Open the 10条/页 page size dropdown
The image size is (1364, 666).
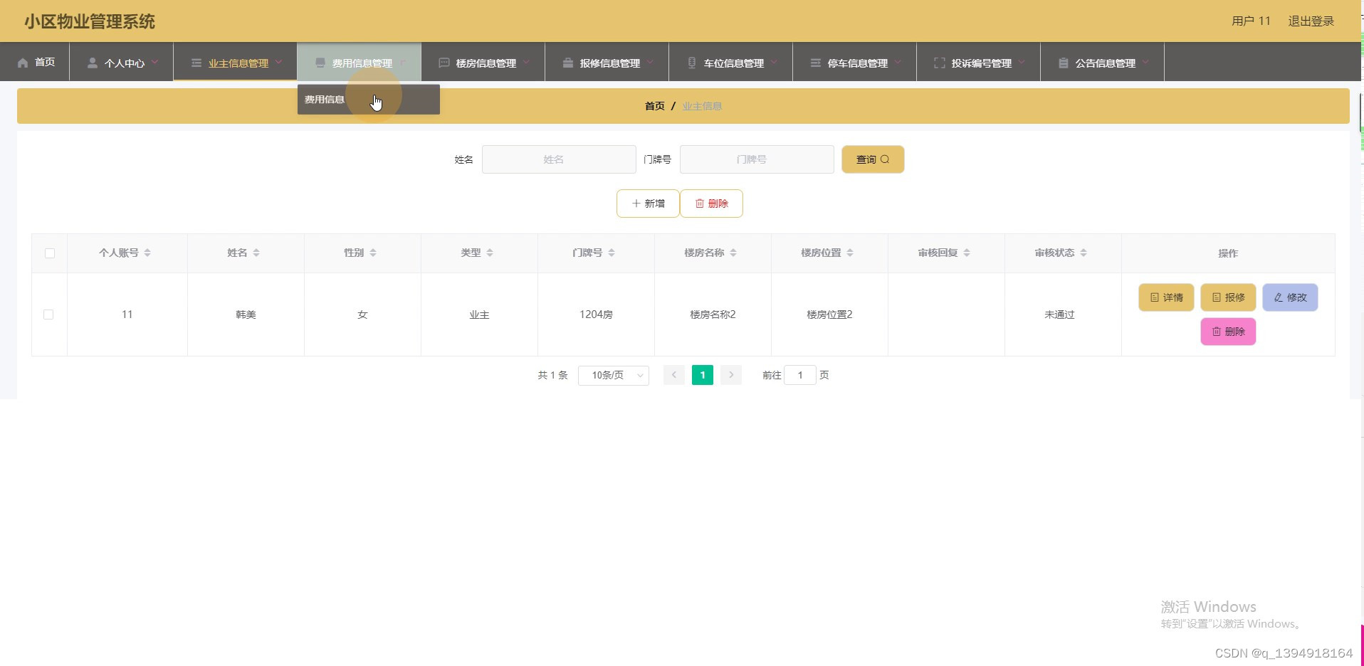[614, 375]
